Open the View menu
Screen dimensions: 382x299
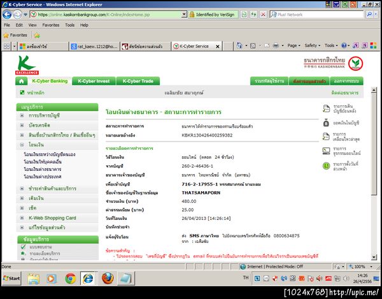pos(32,25)
